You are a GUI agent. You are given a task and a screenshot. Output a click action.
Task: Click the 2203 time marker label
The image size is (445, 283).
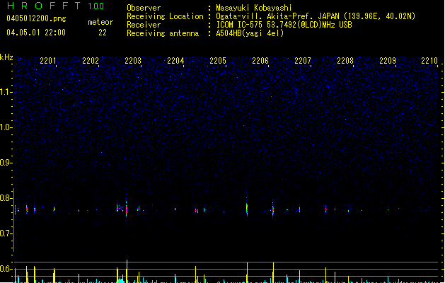pyautogui.click(x=133, y=61)
